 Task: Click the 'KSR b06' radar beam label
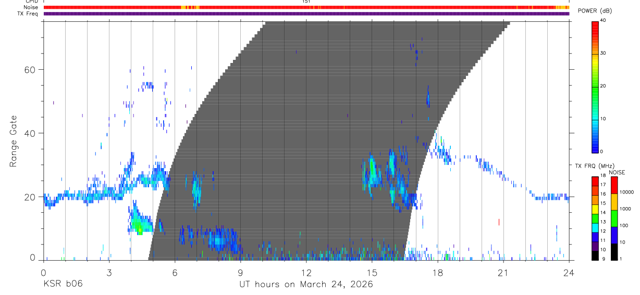[63, 284]
